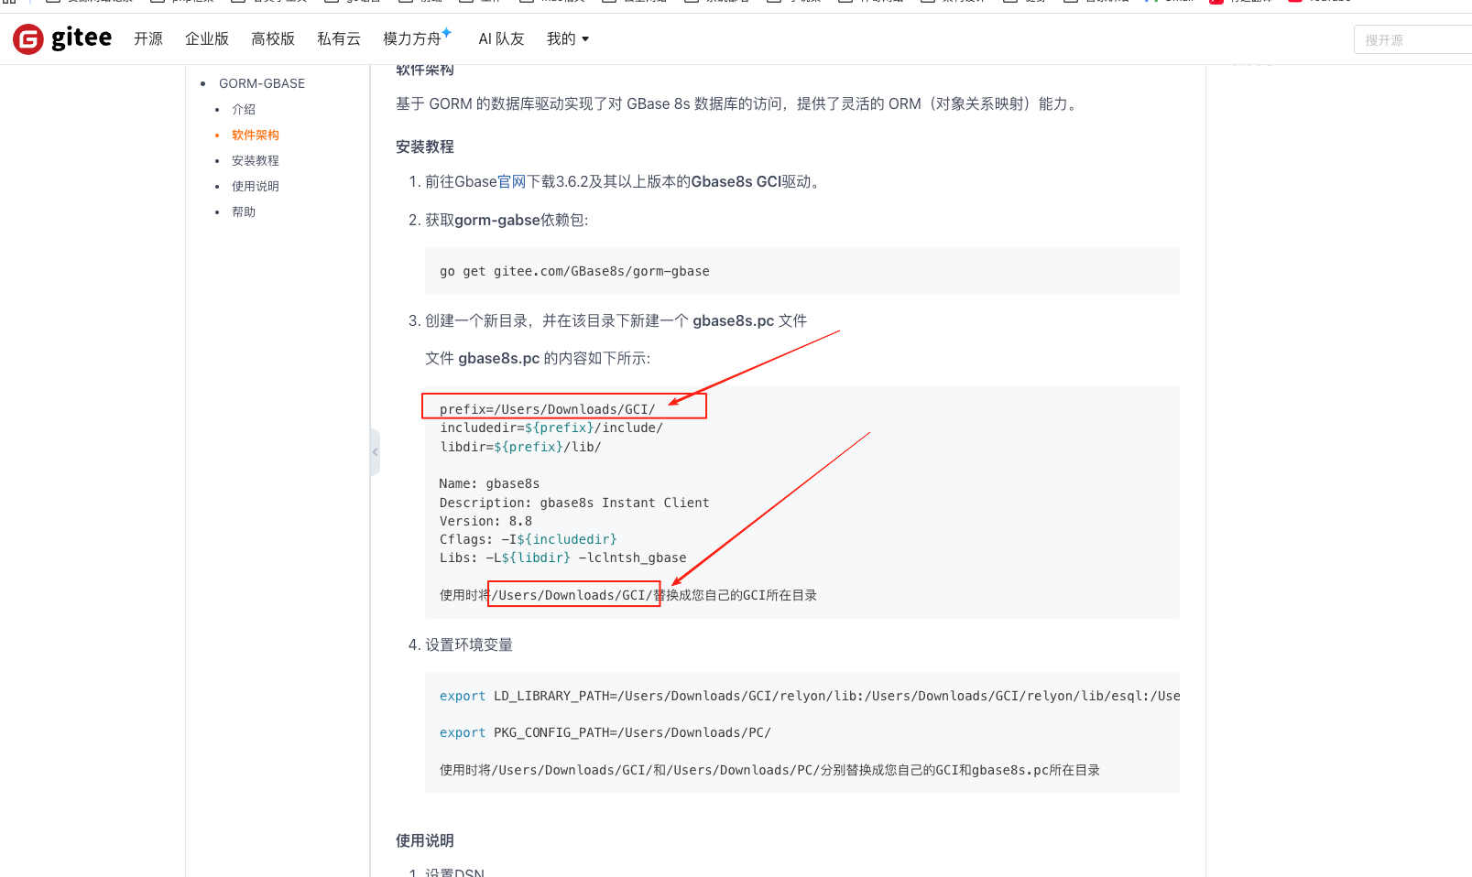Jump to 安装教程 in the sidebar outline
Screen dimensions: 1472x877
pyautogui.click(x=256, y=160)
